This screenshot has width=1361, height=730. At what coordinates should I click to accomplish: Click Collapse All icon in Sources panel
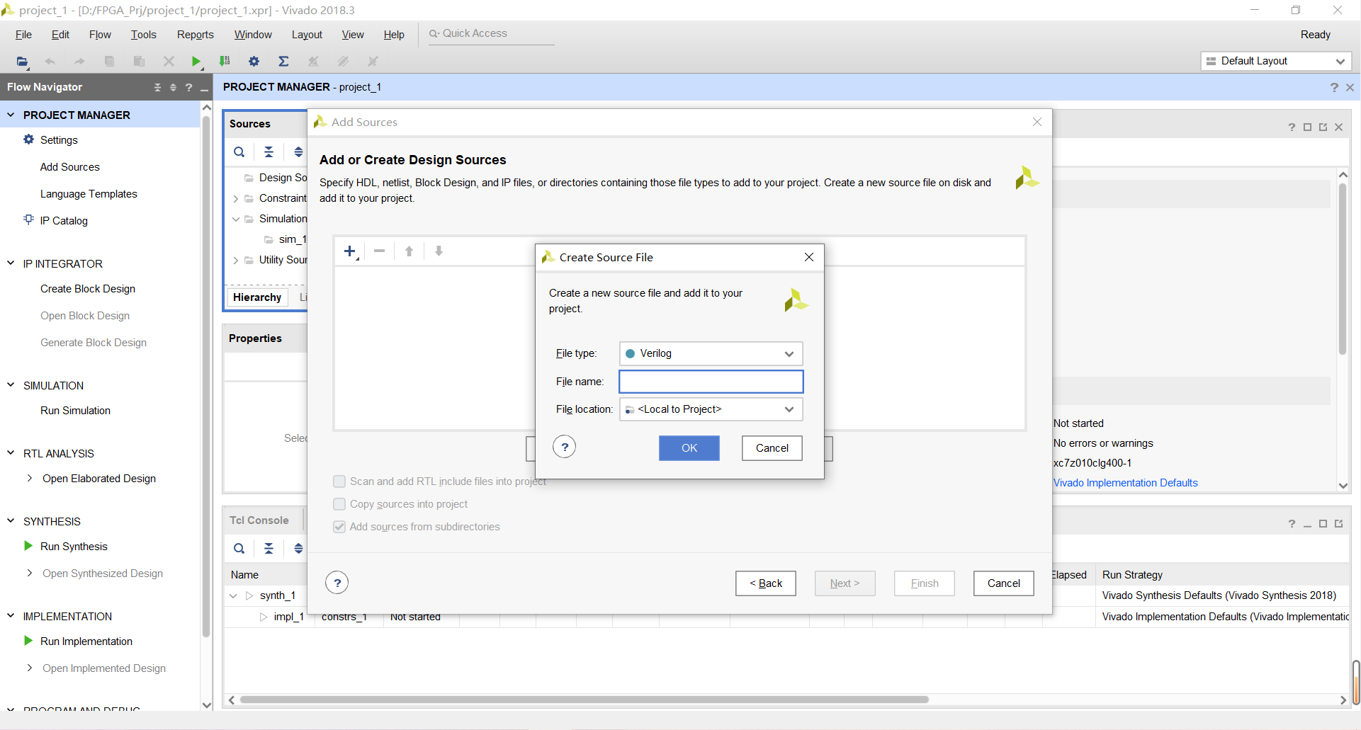269,152
